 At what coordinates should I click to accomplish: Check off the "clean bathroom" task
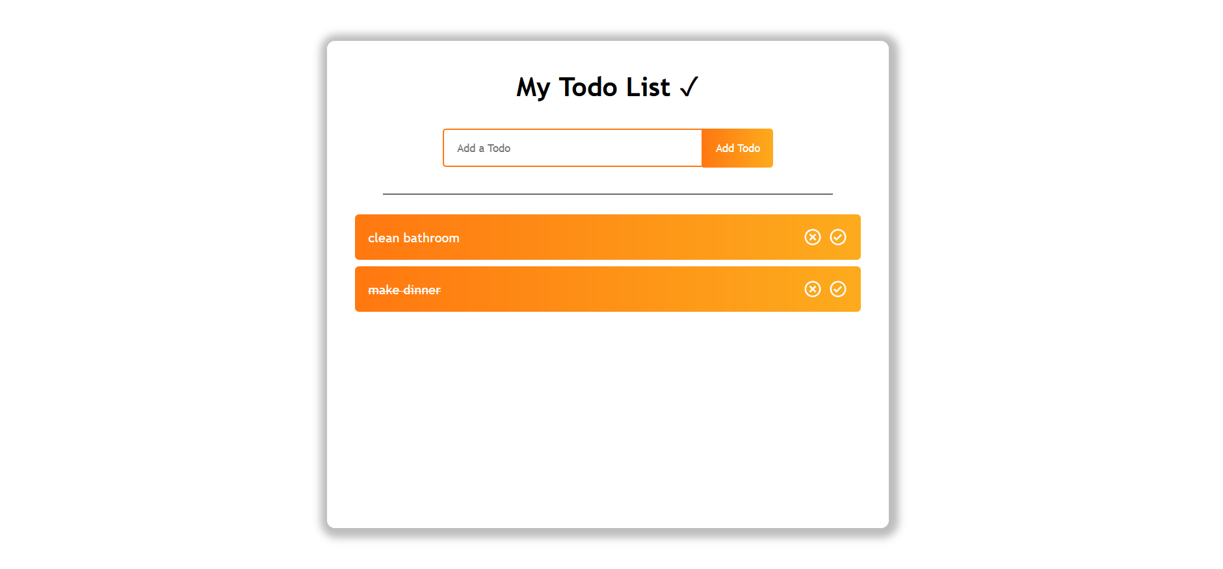pos(839,237)
